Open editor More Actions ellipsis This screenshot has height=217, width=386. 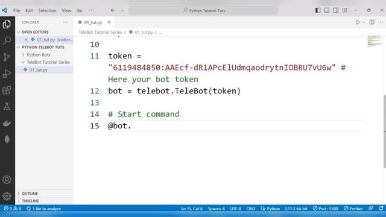(x=381, y=22)
